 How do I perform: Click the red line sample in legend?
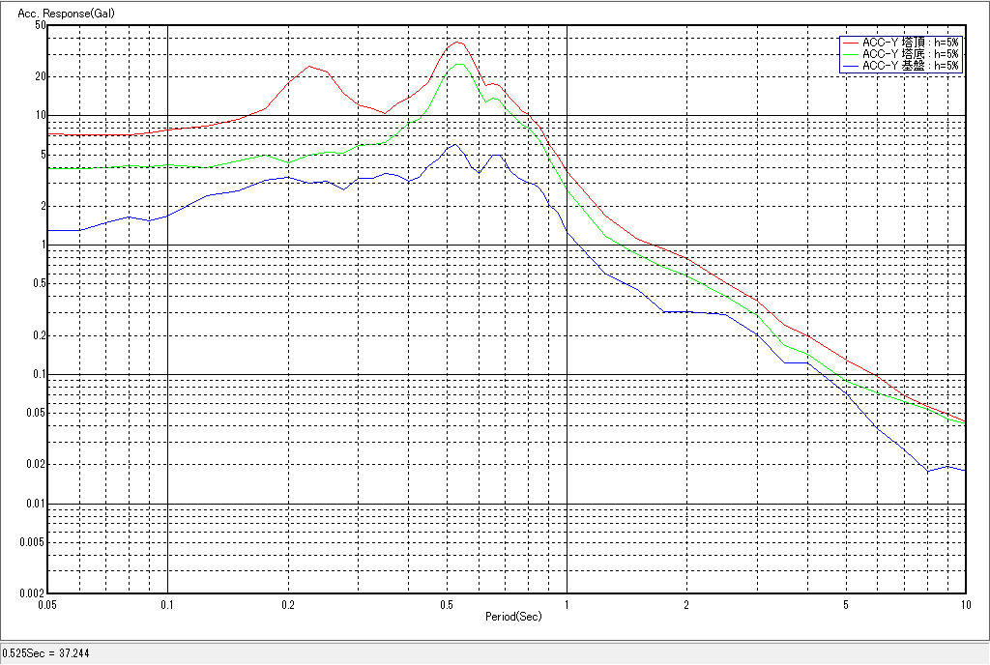851,43
